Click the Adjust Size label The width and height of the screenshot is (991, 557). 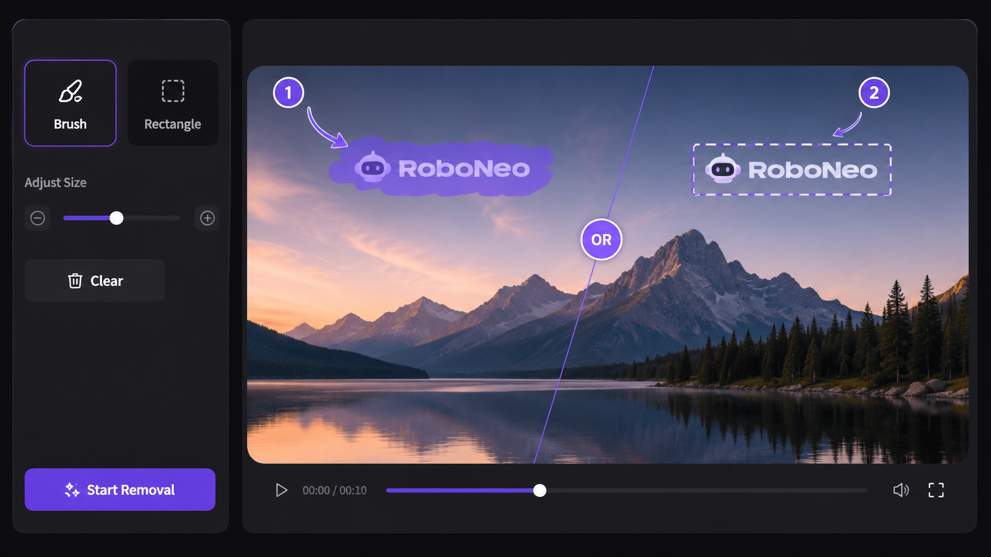coord(55,183)
